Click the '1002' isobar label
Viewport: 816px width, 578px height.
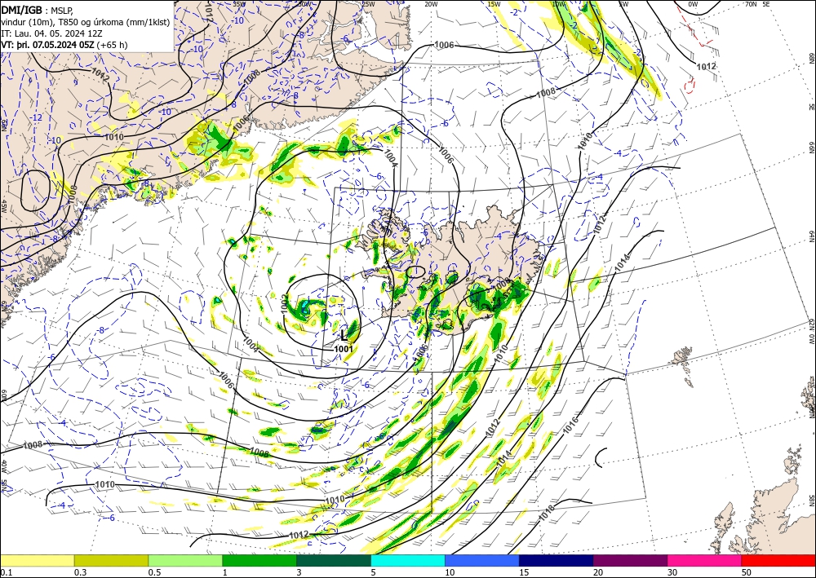point(284,305)
